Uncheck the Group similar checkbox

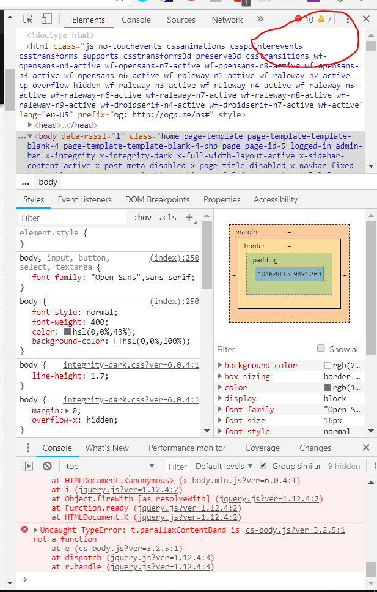(263, 465)
